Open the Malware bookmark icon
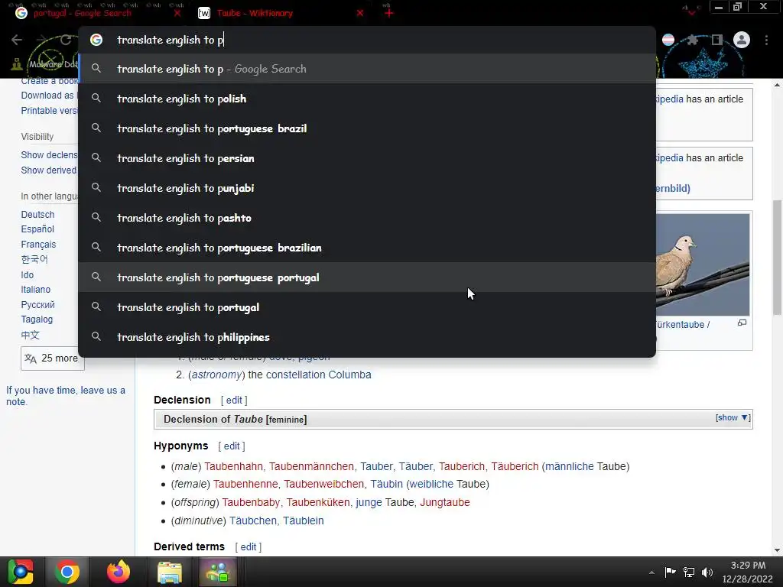The height and width of the screenshot is (587, 783). [17, 64]
